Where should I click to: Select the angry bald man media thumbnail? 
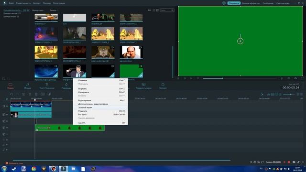pyautogui.click(x=131, y=52)
